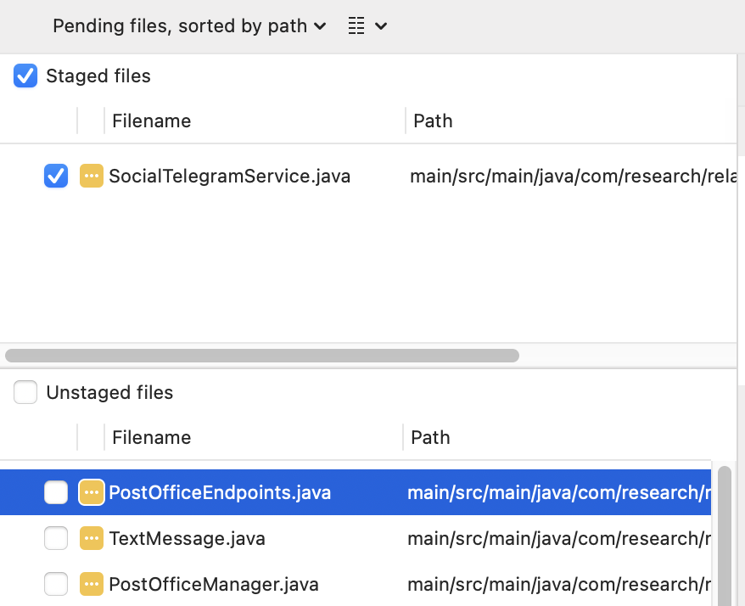Select the TextMessage.java filename
Viewport: 745px width, 606px height.
(x=187, y=538)
